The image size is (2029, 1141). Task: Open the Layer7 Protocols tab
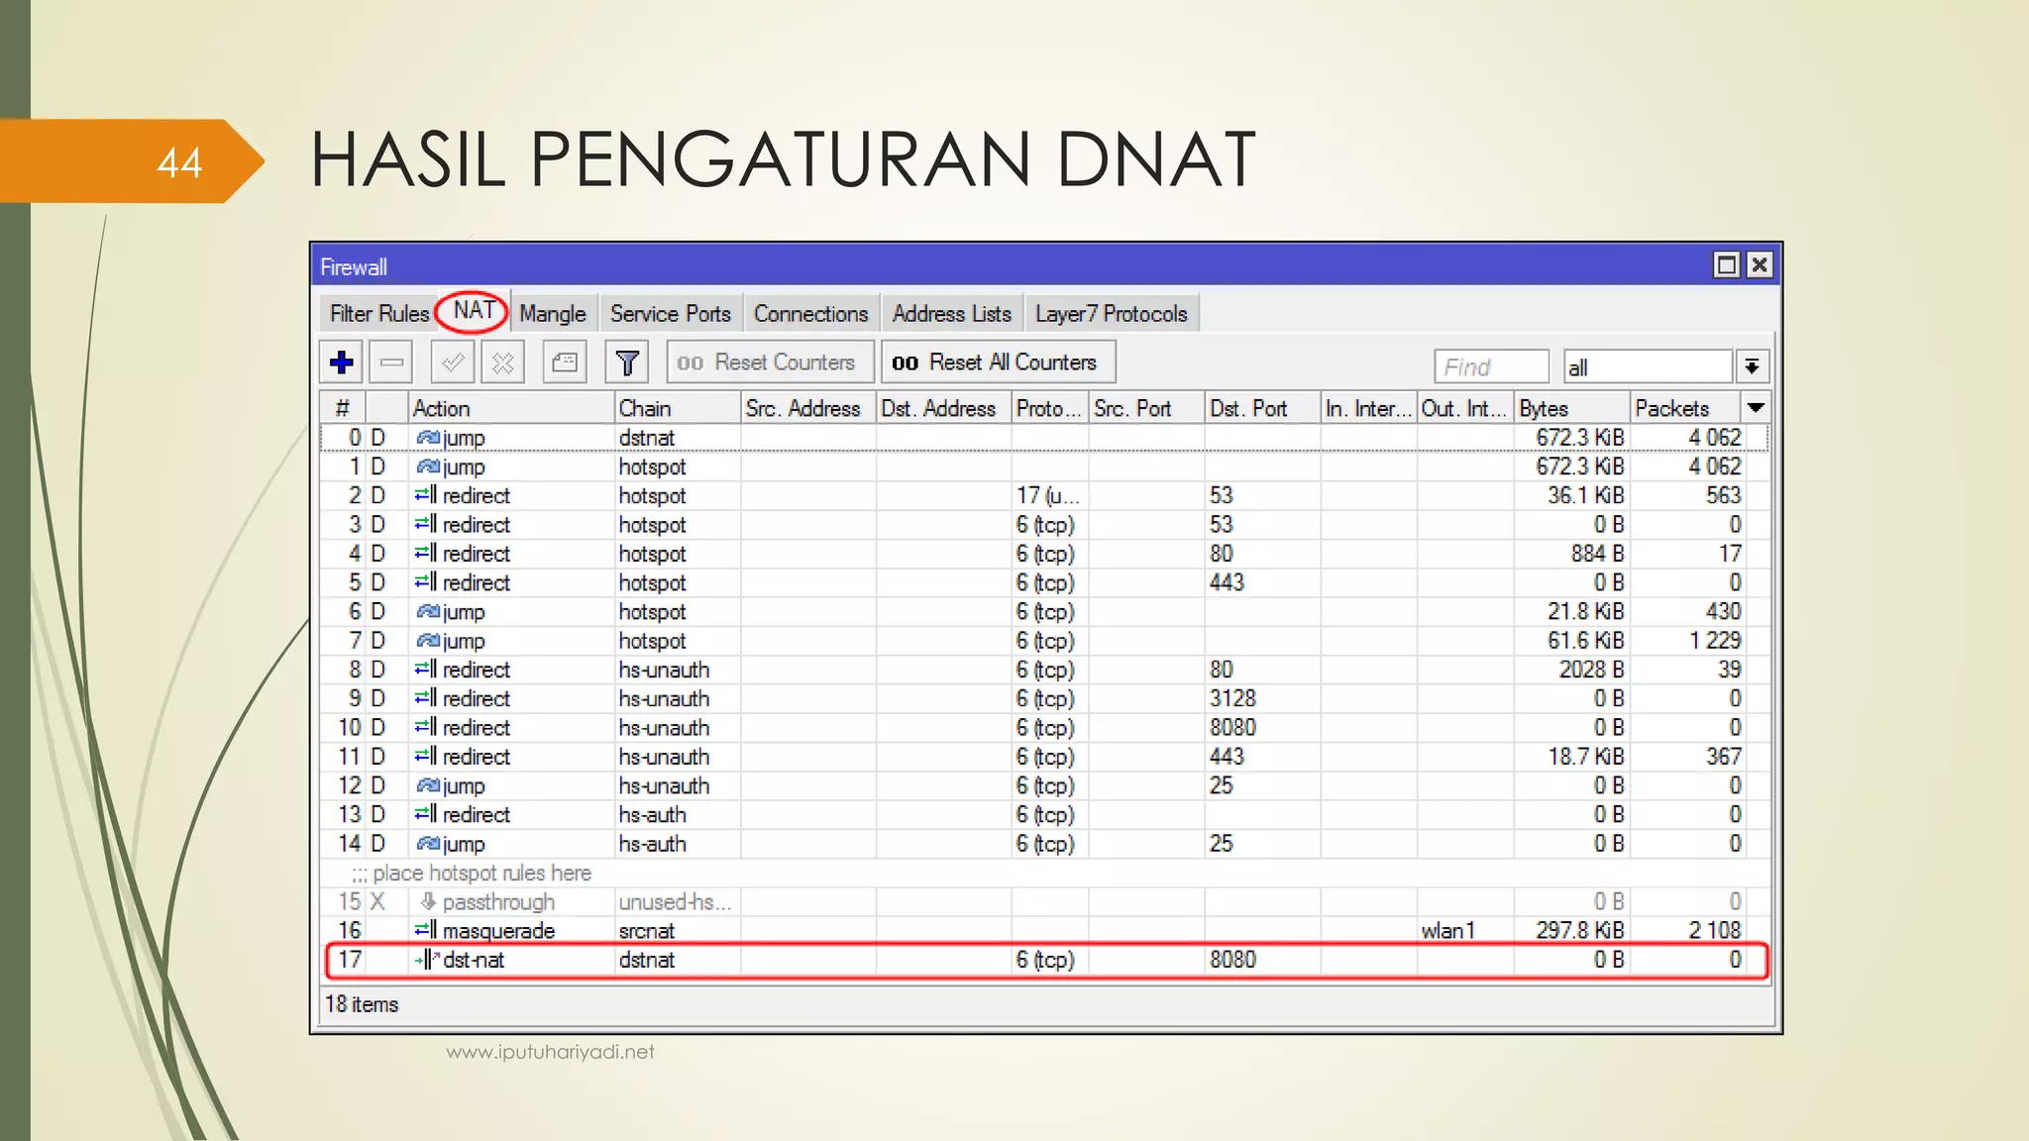1111,314
